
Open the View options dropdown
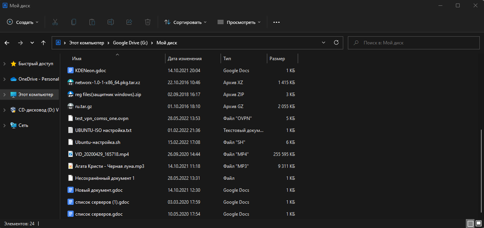[x=239, y=22]
